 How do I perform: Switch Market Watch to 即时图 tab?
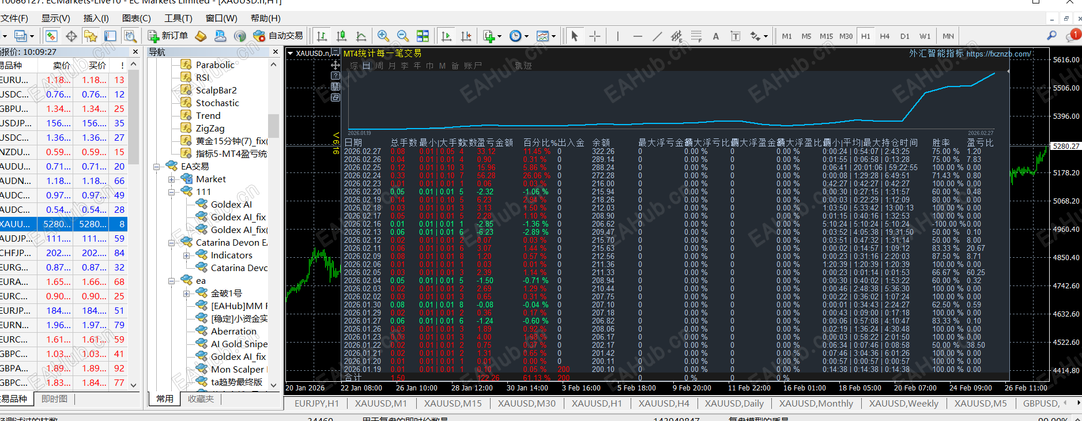(54, 399)
